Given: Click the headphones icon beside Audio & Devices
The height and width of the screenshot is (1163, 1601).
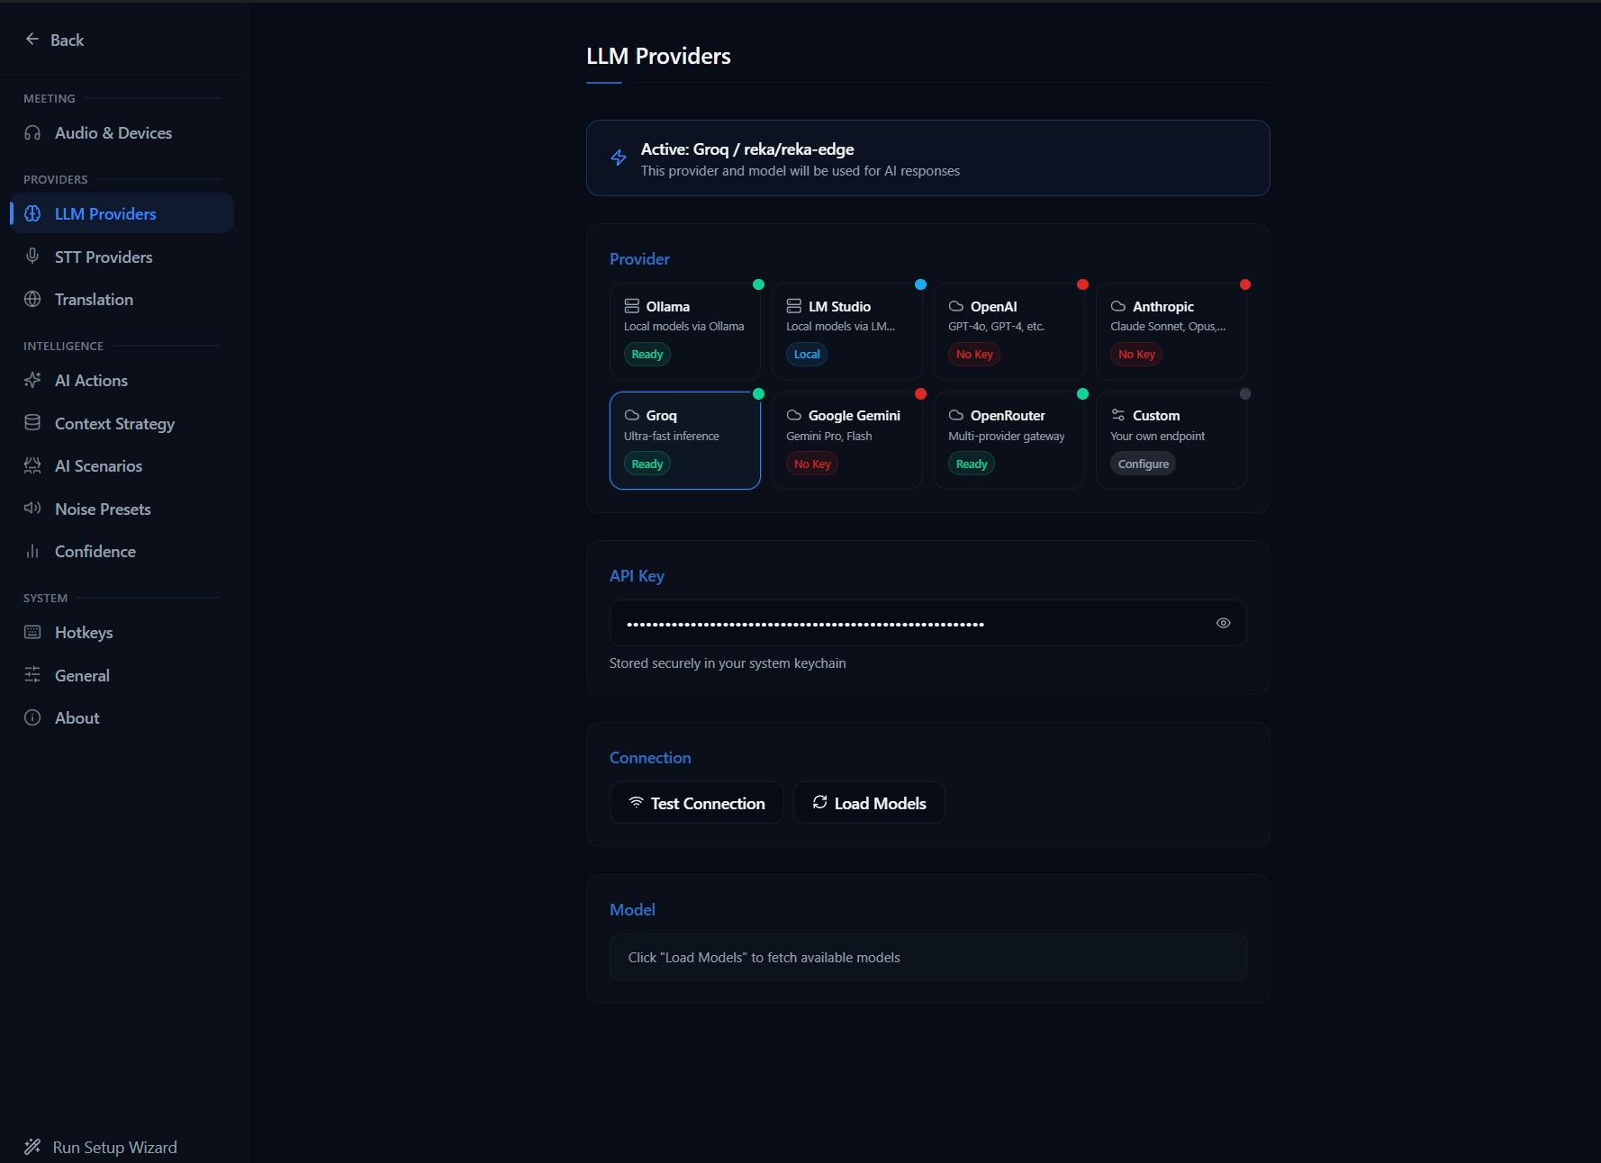Looking at the screenshot, I should 32,132.
